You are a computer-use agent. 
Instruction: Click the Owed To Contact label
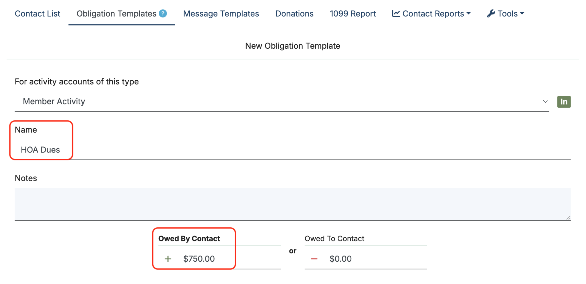click(x=334, y=238)
